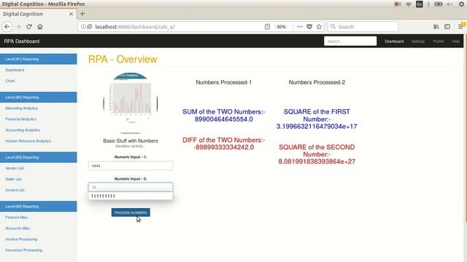Screen dimensions: 467x262
Task: Go to the Firefox home icon
Action: point(40,27)
